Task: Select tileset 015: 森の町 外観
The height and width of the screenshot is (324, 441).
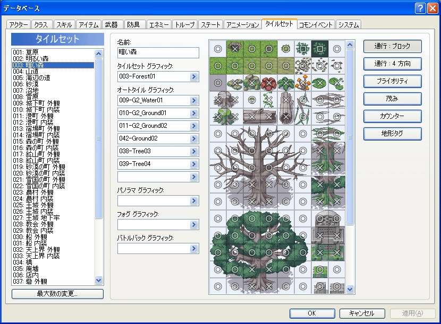Action: (53, 141)
